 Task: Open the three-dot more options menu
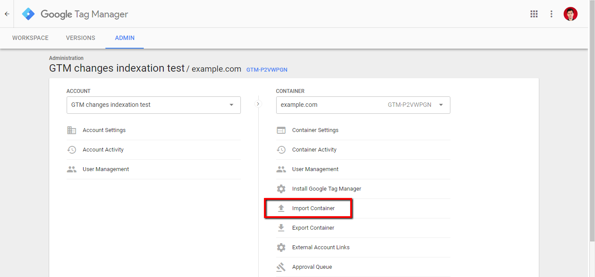tap(551, 14)
